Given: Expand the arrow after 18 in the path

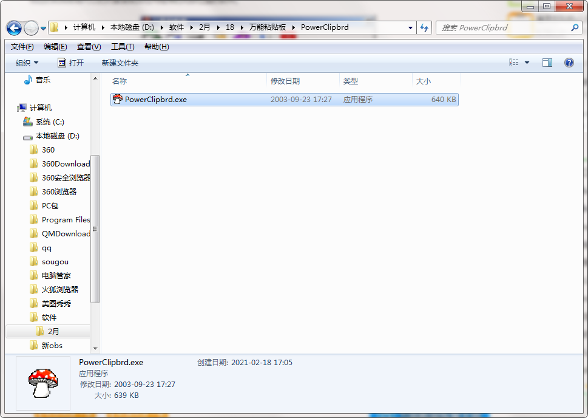Looking at the screenshot, I should [x=242, y=27].
